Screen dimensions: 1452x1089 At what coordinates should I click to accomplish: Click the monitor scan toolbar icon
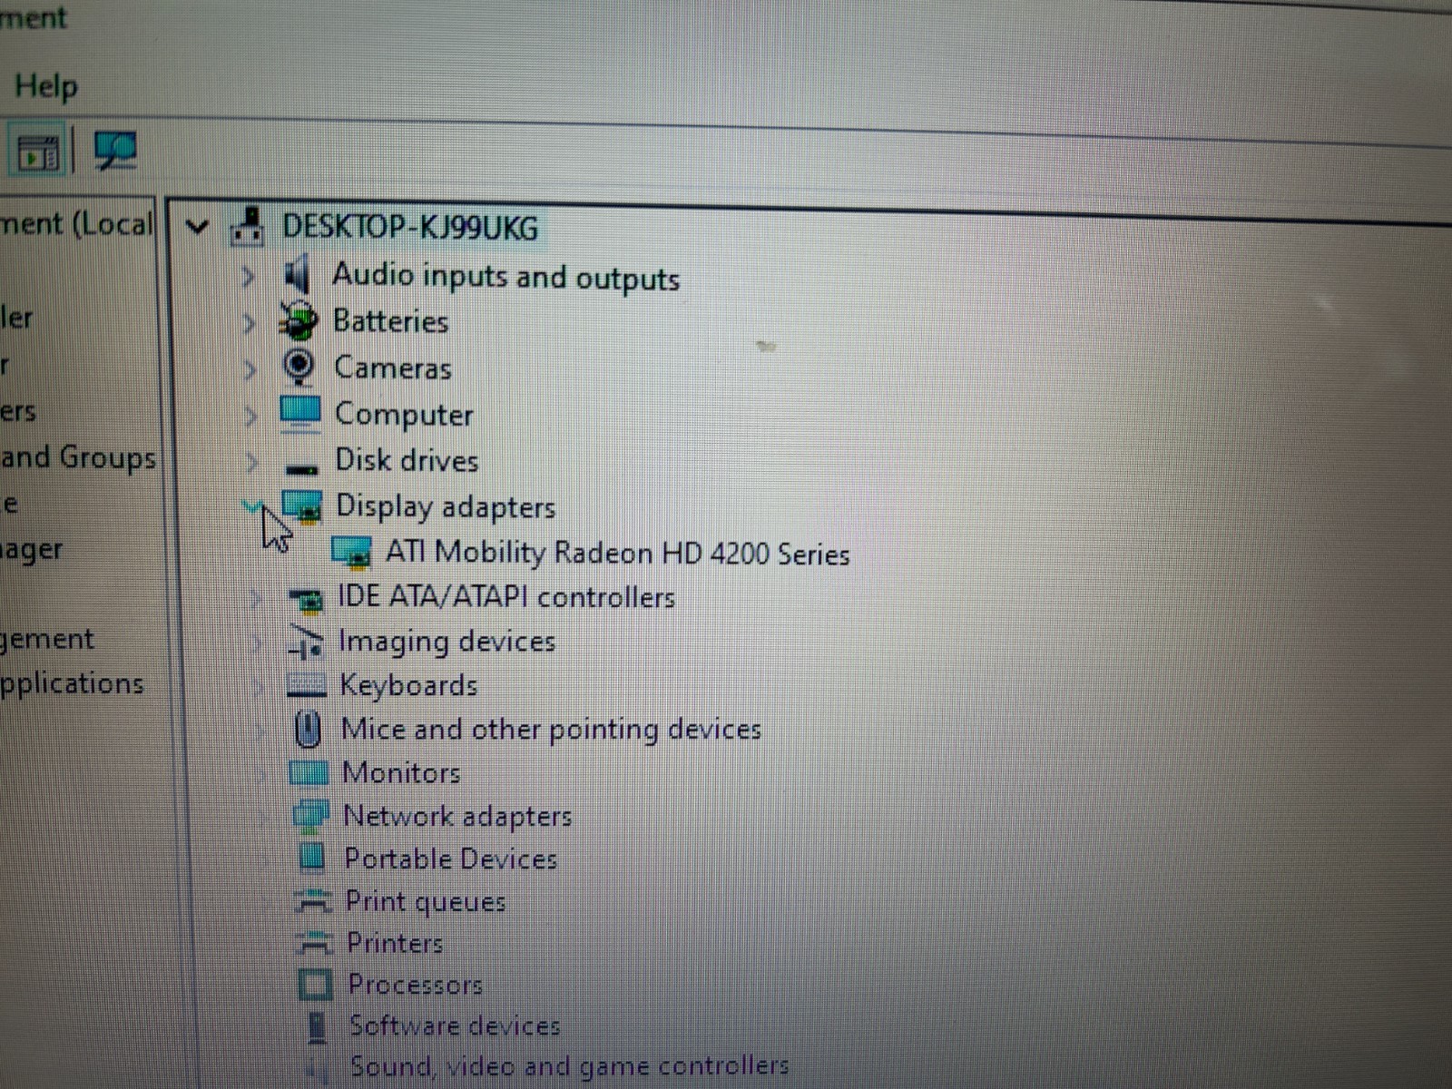point(115,151)
